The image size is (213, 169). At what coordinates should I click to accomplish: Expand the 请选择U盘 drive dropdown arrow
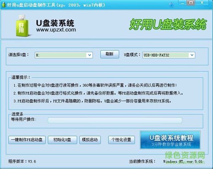tap(90, 55)
